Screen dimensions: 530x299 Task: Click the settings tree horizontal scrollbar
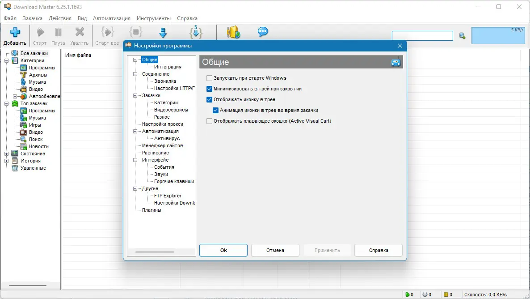[155, 252]
